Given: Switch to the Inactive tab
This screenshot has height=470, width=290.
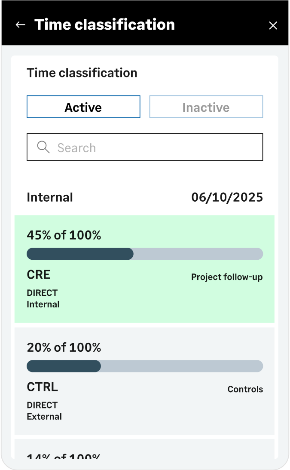Looking at the screenshot, I should tap(206, 107).
